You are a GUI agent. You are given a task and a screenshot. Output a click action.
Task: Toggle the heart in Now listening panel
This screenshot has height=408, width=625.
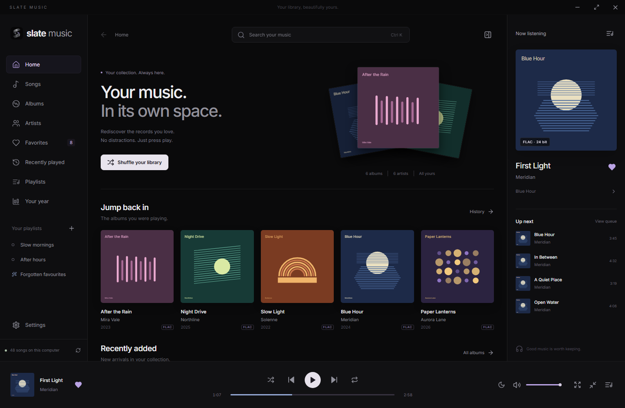tap(612, 167)
